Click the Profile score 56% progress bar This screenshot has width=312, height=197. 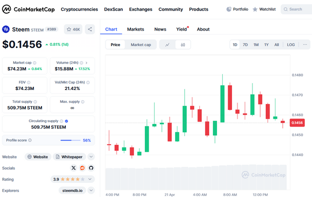click(70, 140)
